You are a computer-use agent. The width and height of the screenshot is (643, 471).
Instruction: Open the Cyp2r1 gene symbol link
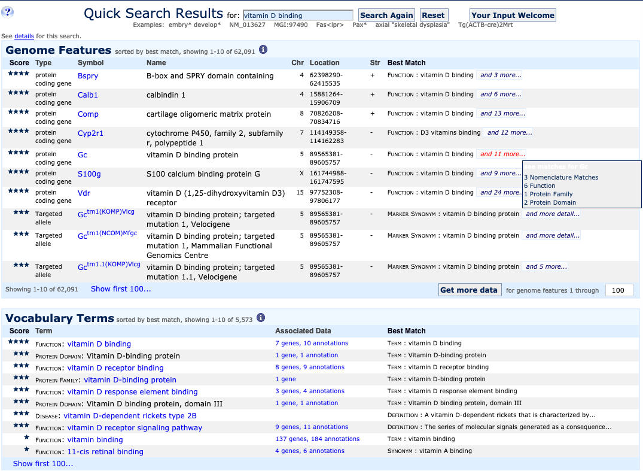tap(91, 133)
